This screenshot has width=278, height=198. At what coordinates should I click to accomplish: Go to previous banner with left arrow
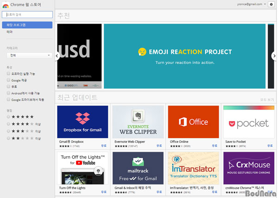tap(57, 56)
